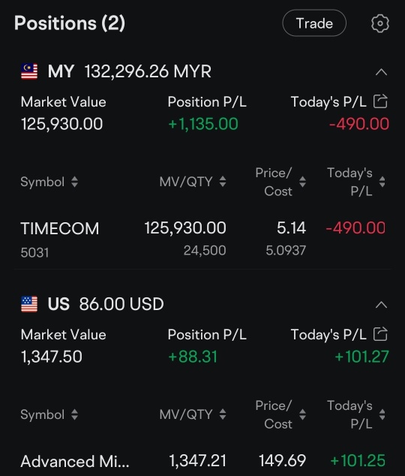This screenshot has height=476, width=405.
Task: Open the positions settings gear icon
Action: [380, 23]
